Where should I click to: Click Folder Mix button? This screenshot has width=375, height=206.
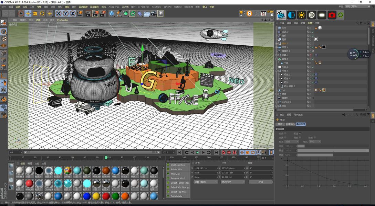click(x=178, y=169)
